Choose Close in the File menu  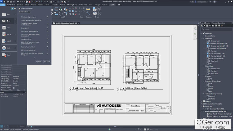click(x=8, y=55)
